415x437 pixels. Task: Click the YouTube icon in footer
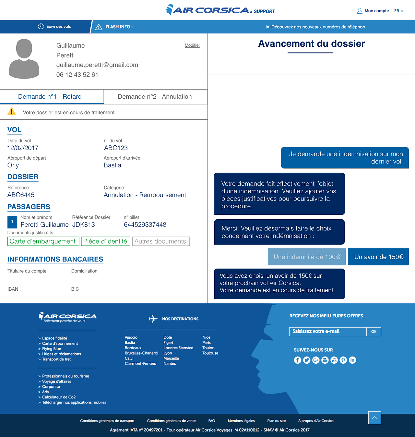coord(334,360)
